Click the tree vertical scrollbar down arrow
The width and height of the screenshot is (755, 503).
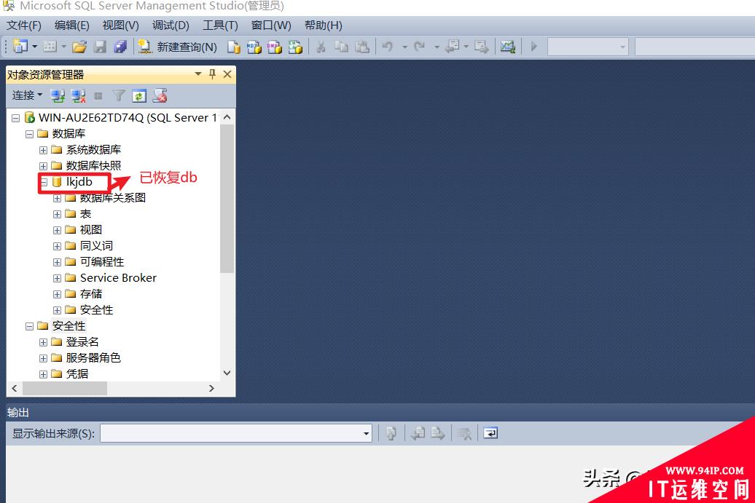(x=227, y=373)
